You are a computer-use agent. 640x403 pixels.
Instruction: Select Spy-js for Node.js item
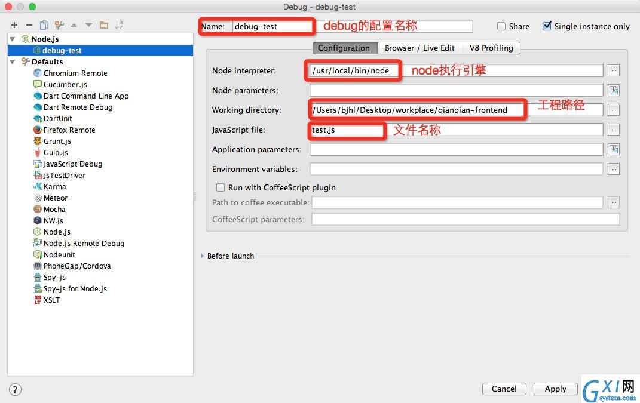[x=75, y=289]
